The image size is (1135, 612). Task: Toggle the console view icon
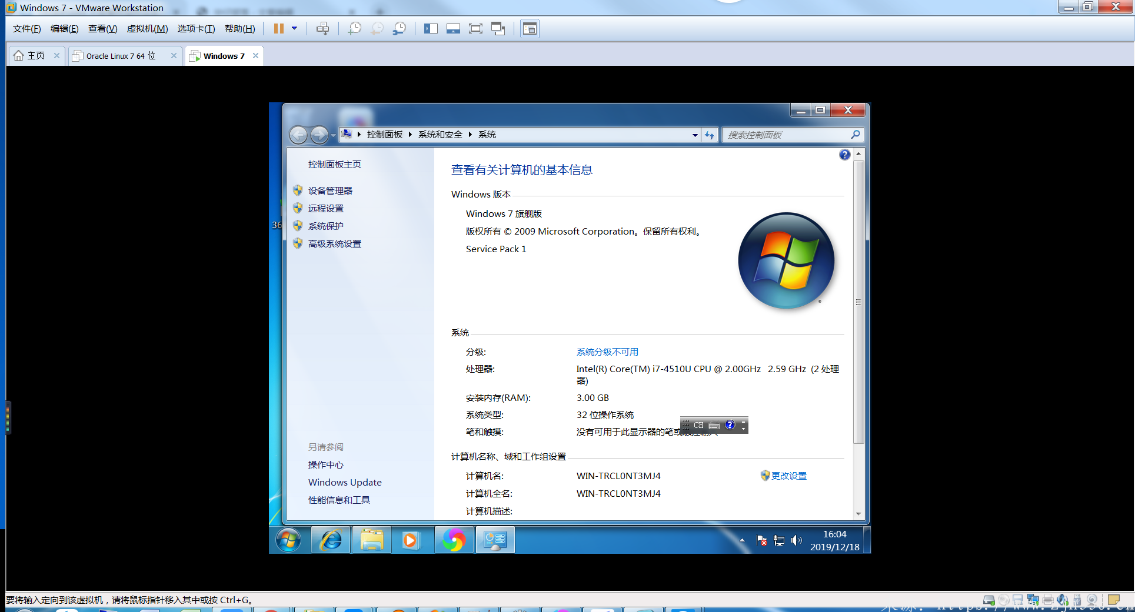[530, 29]
